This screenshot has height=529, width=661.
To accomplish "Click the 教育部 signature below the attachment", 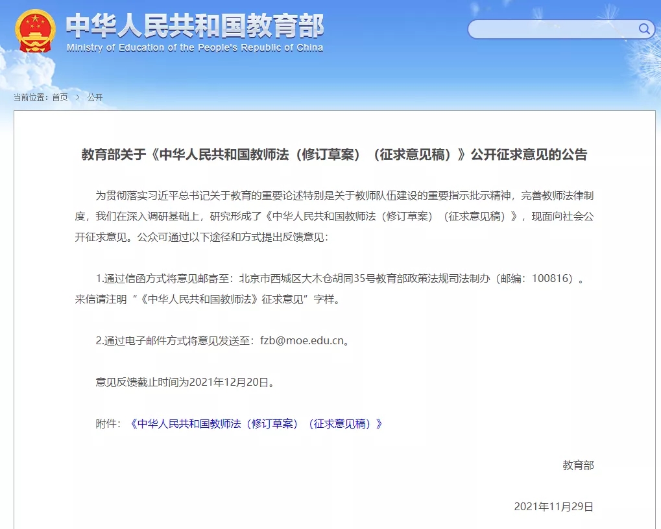I will point(577,465).
